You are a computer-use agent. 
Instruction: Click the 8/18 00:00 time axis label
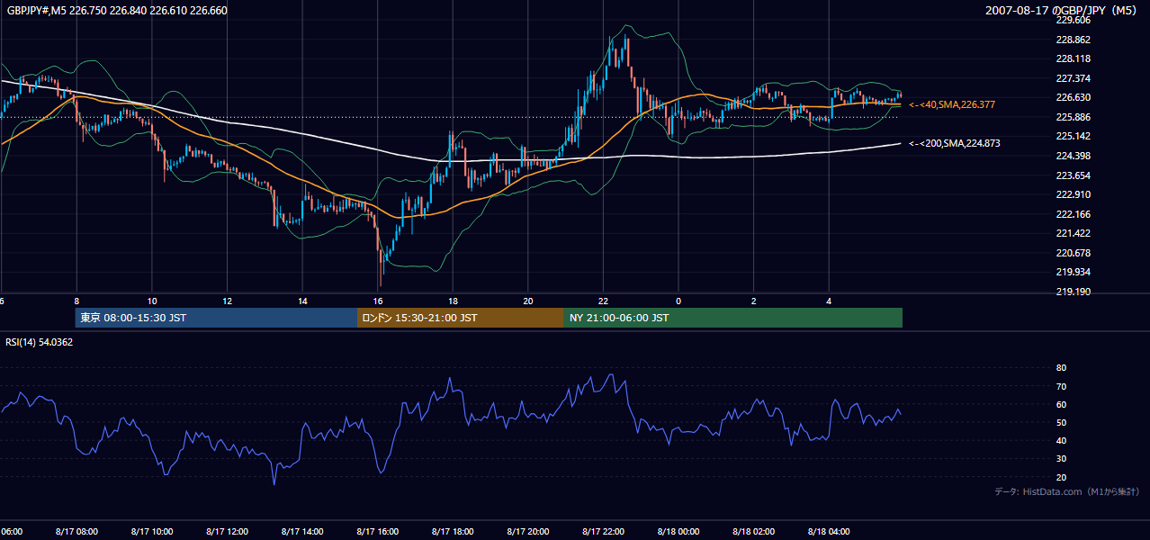click(x=678, y=532)
